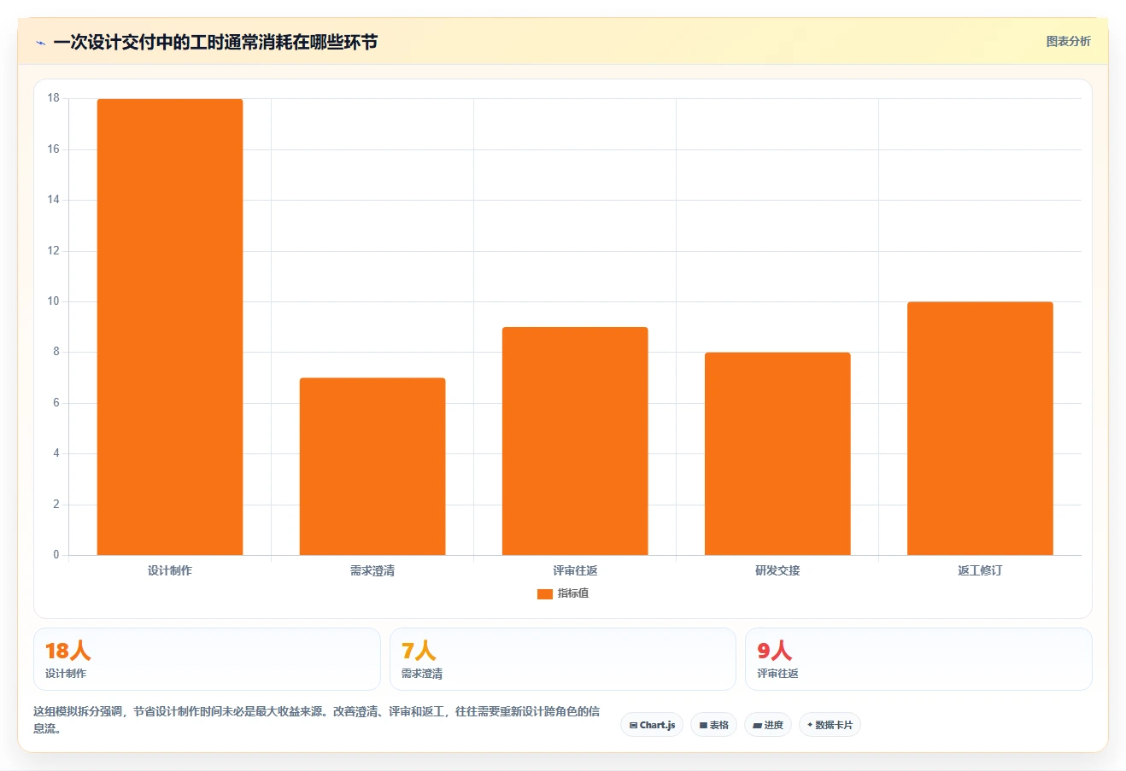Open the 7人 需求澄清 data card

click(562, 659)
